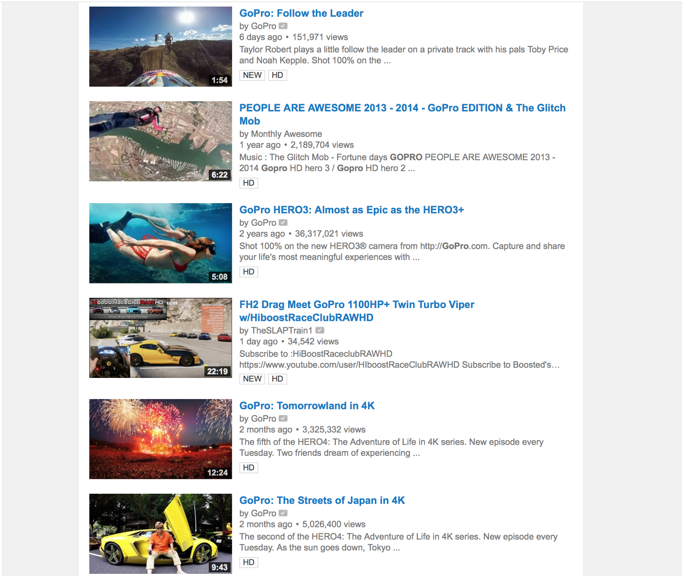Click '3,325,332 views' text under Tomorrowland
The image size is (682, 576).
(x=334, y=429)
